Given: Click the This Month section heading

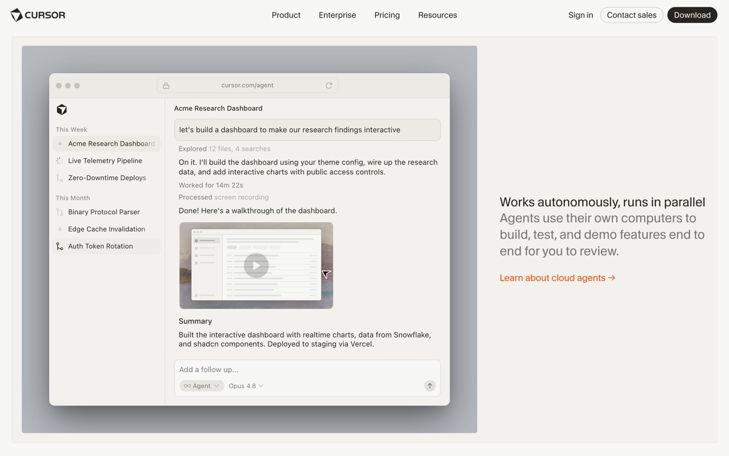Looking at the screenshot, I should tap(73, 198).
